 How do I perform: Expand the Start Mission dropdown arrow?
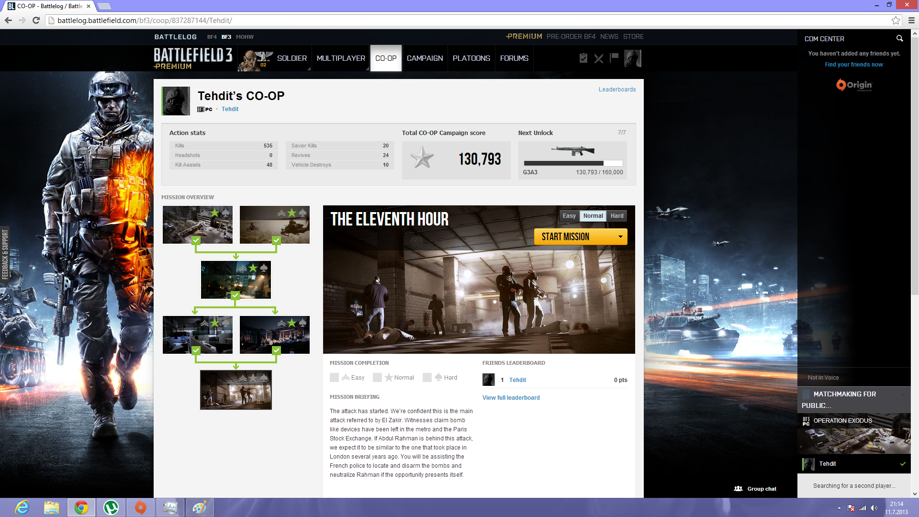(x=620, y=237)
